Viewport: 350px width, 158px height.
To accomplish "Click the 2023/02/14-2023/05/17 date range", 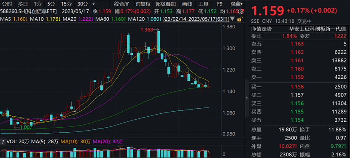I will [197, 19].
